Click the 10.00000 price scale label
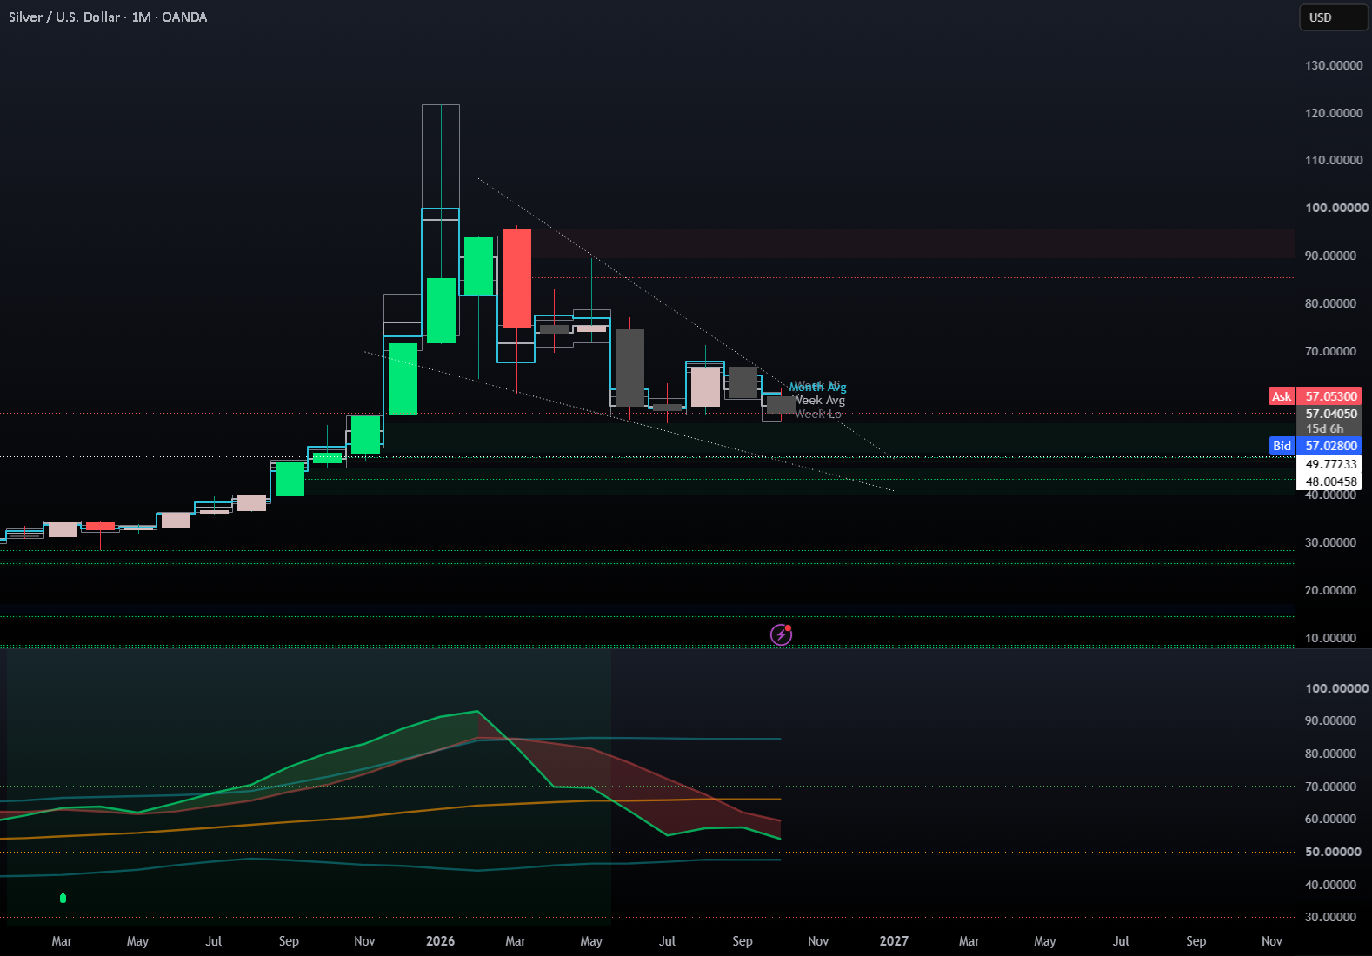The width and height of the screenshot is (1372, 956). [x=1330, y=638]
